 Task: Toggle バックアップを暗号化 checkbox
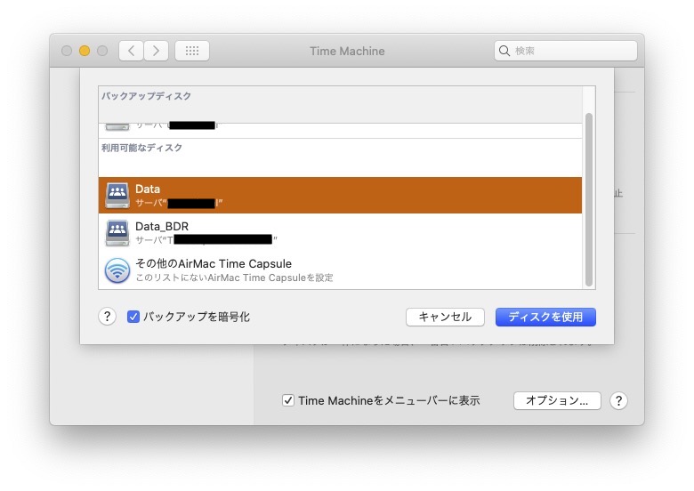pyautogui.click(x=133, y=317)
